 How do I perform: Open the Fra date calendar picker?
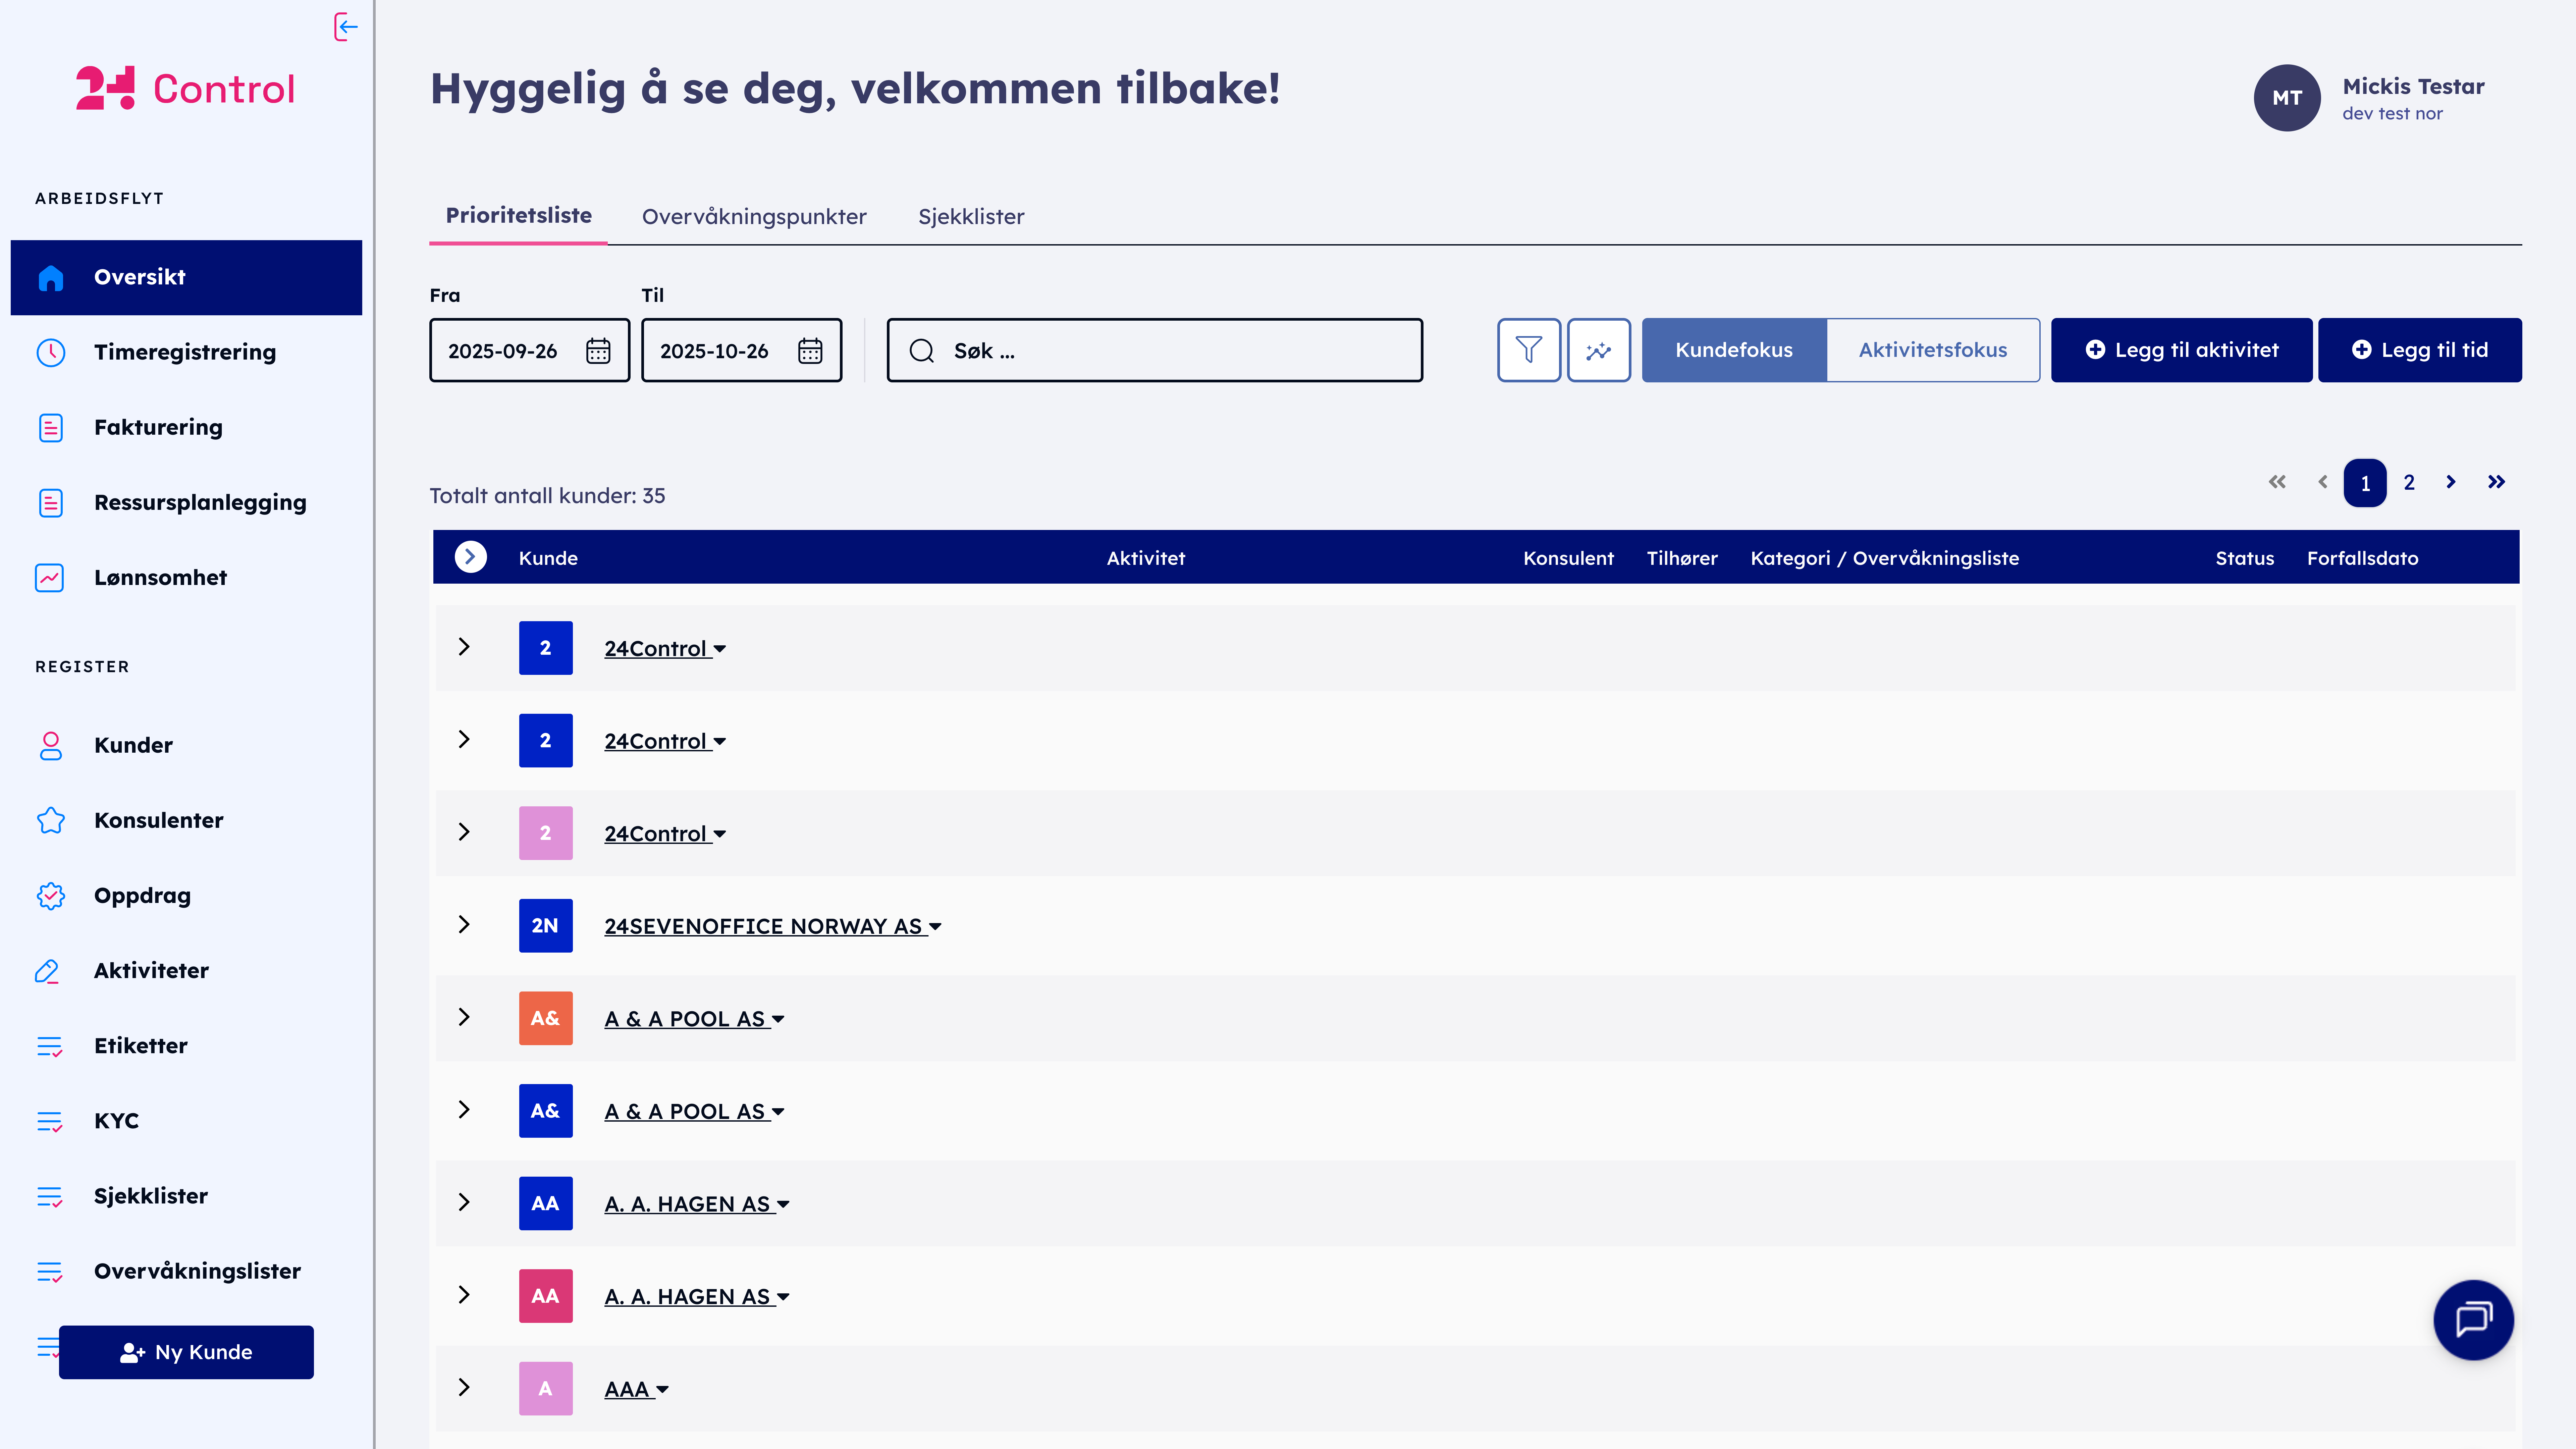598,351
